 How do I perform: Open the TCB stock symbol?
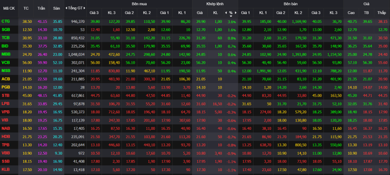coord(5,38)
